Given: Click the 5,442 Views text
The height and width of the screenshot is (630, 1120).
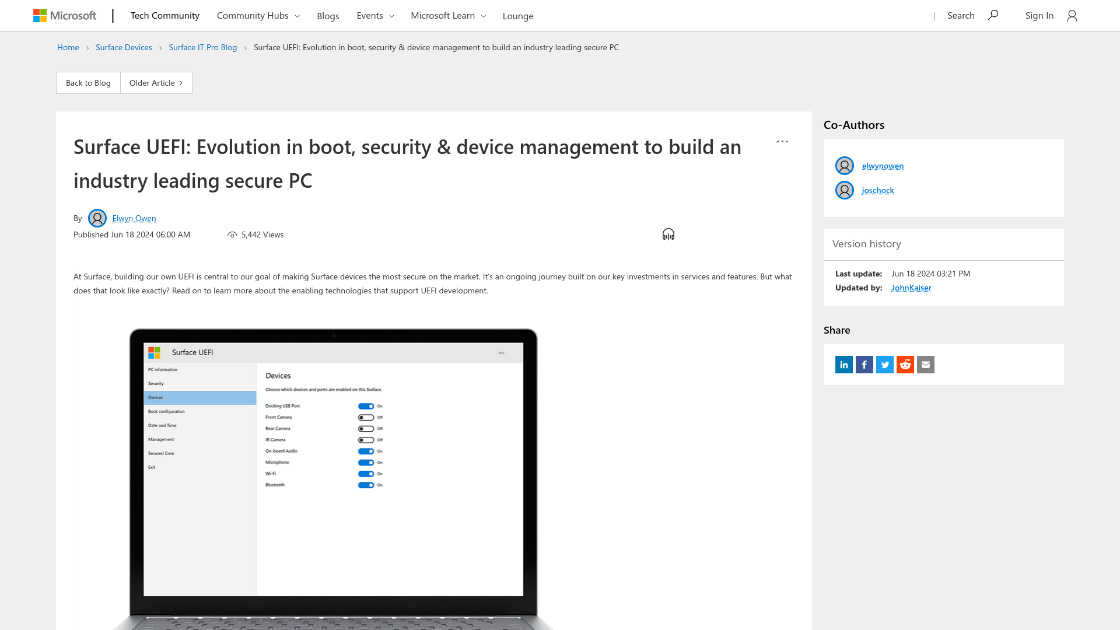Looking at the screenshot, I should [262, 235].
